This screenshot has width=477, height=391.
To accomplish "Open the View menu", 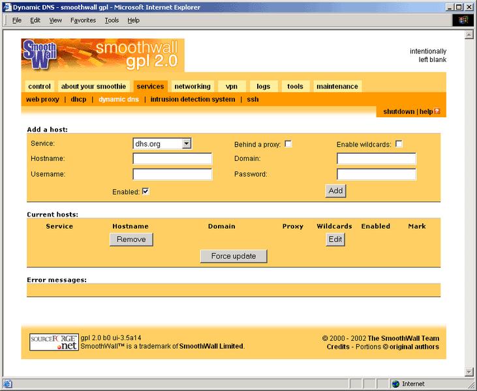I will (55, 20).
